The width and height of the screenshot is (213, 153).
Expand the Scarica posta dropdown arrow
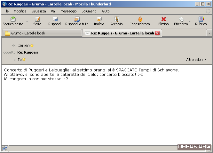point(27,22)
